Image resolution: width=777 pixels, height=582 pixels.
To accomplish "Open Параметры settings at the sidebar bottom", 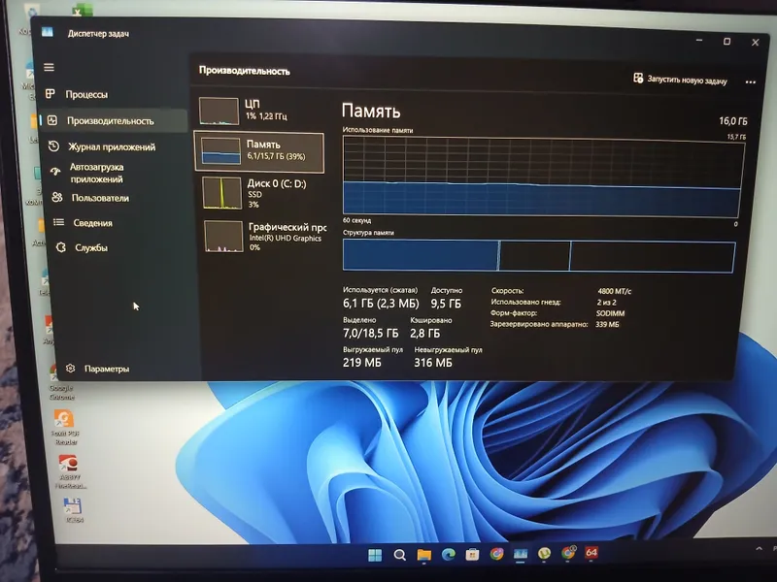I will point(107,369).
